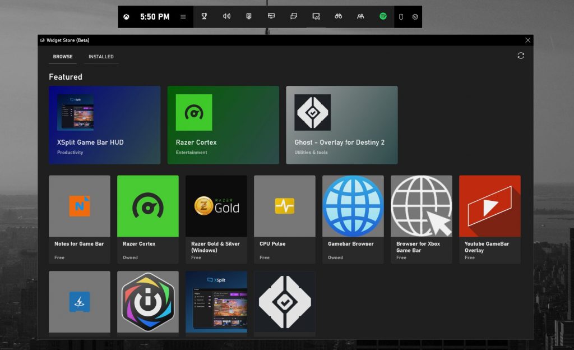
Task: Open the Looking for Group binoculars widget
Action: 338,16
